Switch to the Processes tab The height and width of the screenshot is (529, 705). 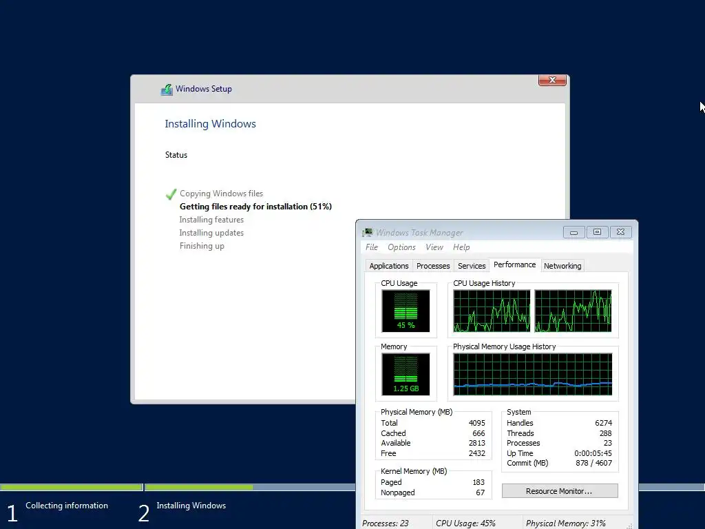(x=433, y=266)
